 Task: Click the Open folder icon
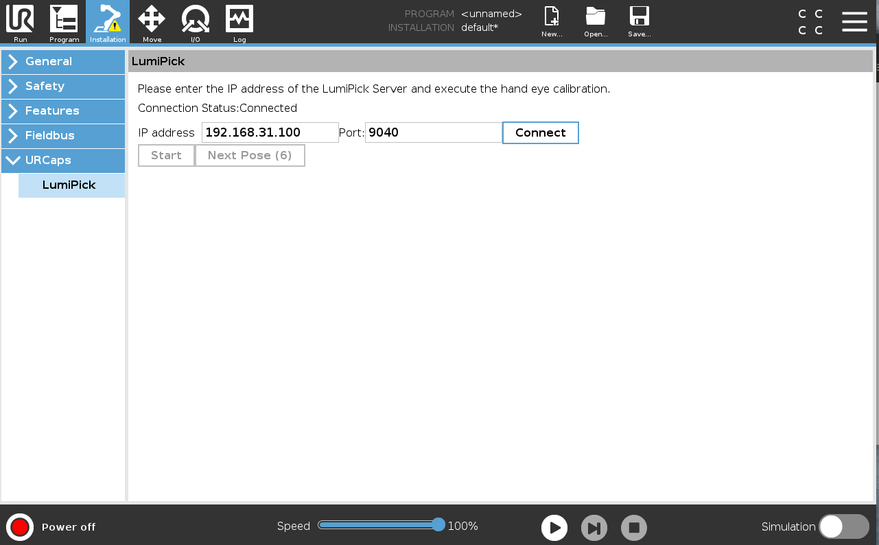pyautogui.click(x=595, y=22)
